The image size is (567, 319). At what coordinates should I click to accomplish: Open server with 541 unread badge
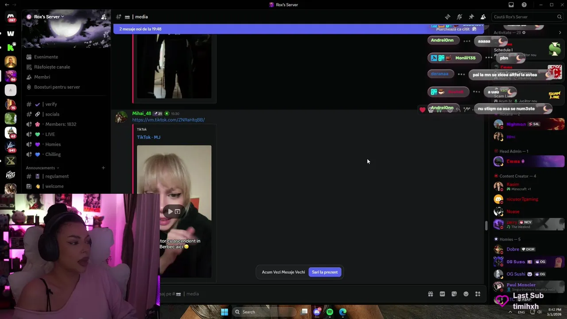[11, 147]
